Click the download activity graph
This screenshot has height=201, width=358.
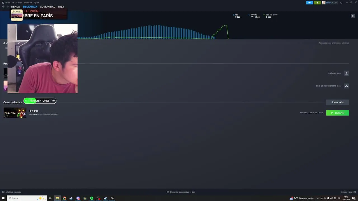[x=152, y=32]
